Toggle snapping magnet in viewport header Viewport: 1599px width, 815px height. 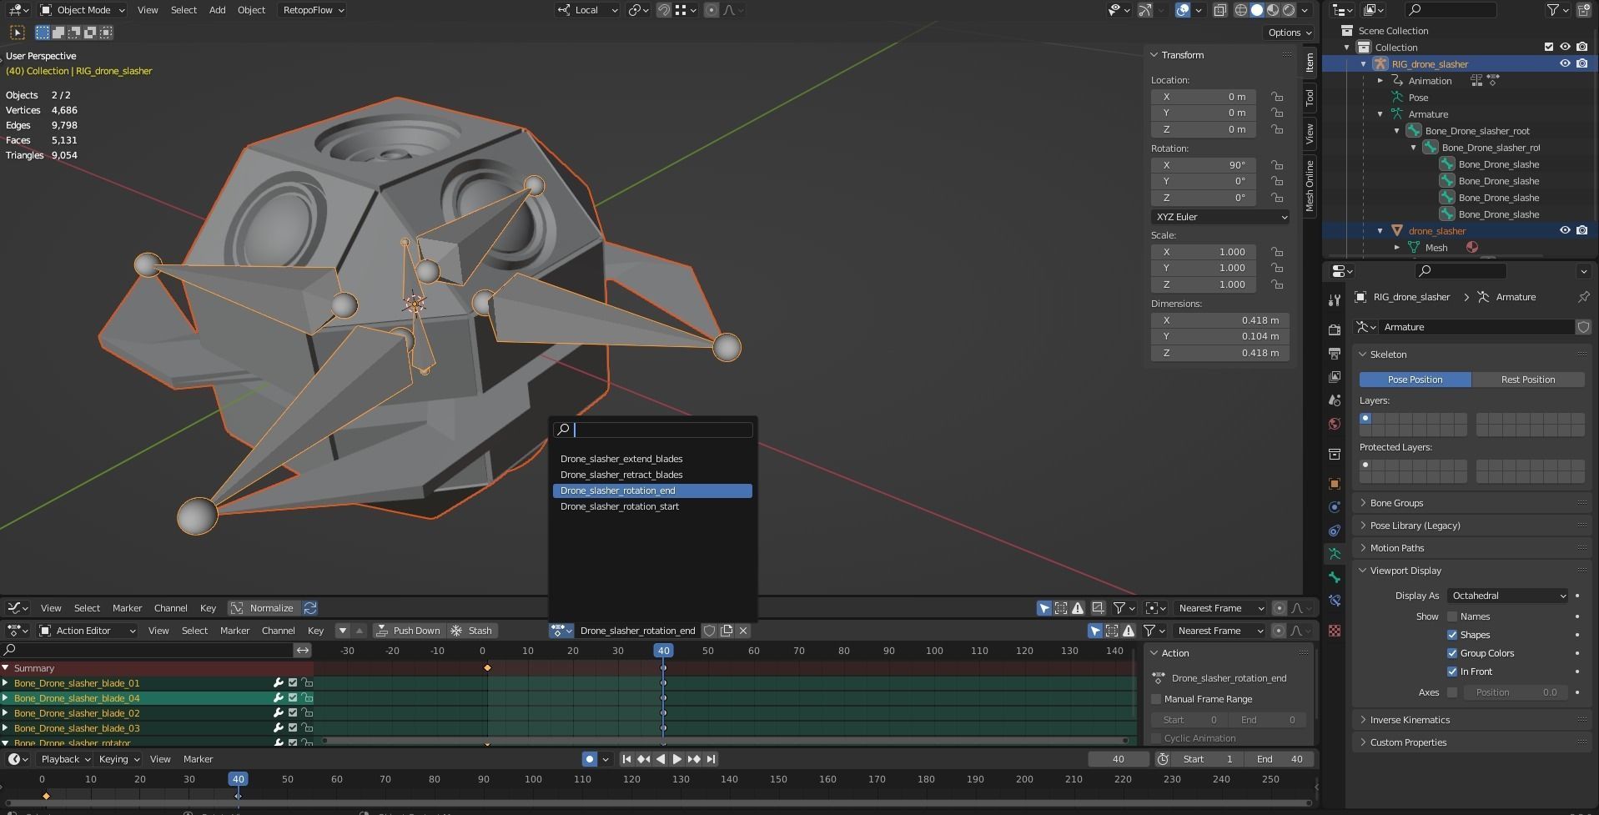(664, 10)
